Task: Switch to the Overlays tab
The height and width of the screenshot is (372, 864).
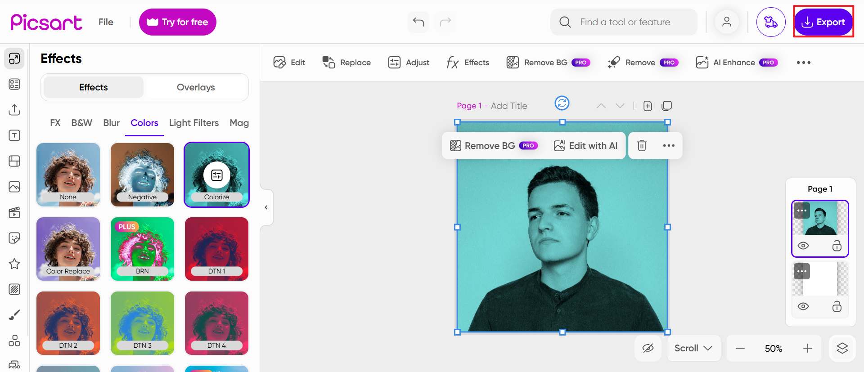Action: [196, 87]
